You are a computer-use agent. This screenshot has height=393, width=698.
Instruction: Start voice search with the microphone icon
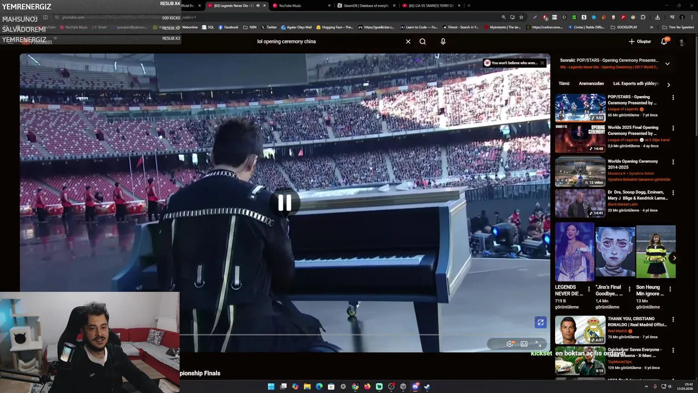(x=443, y=41)
